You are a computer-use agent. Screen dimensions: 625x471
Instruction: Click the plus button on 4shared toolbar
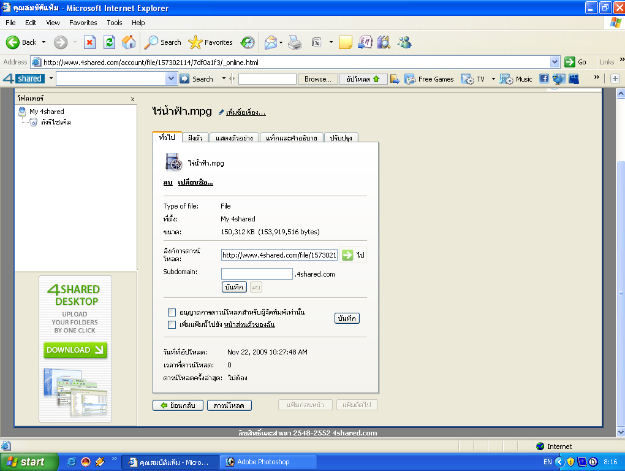pyautogui.click(x=615, y=78)
